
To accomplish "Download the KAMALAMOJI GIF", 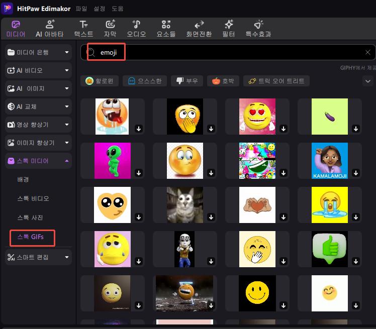I will point(356,173).
